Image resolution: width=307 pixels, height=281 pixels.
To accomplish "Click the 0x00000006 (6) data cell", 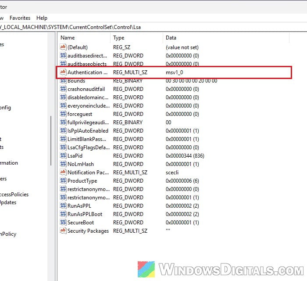I will (x=182, y=181).
